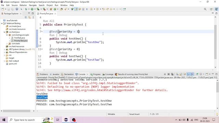Remove All Terminated Launches in Console
The width and height of the screenshot is (219, 123).
[x=172, y=74]
